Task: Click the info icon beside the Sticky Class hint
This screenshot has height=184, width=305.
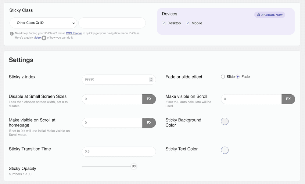Action: click(12, 33)
